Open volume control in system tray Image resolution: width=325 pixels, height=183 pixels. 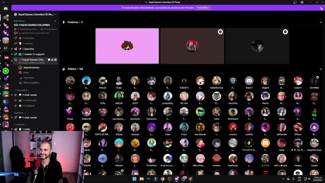pyautogui.click(x=309, y=179)
